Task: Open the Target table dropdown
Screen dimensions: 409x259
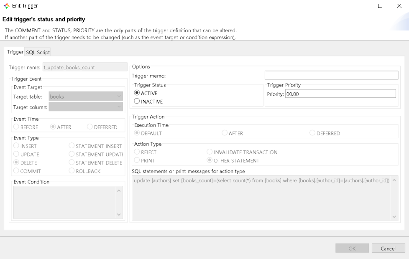Action: [x=86, y=96]
